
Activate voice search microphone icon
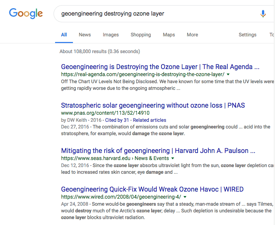pos(263,14)
